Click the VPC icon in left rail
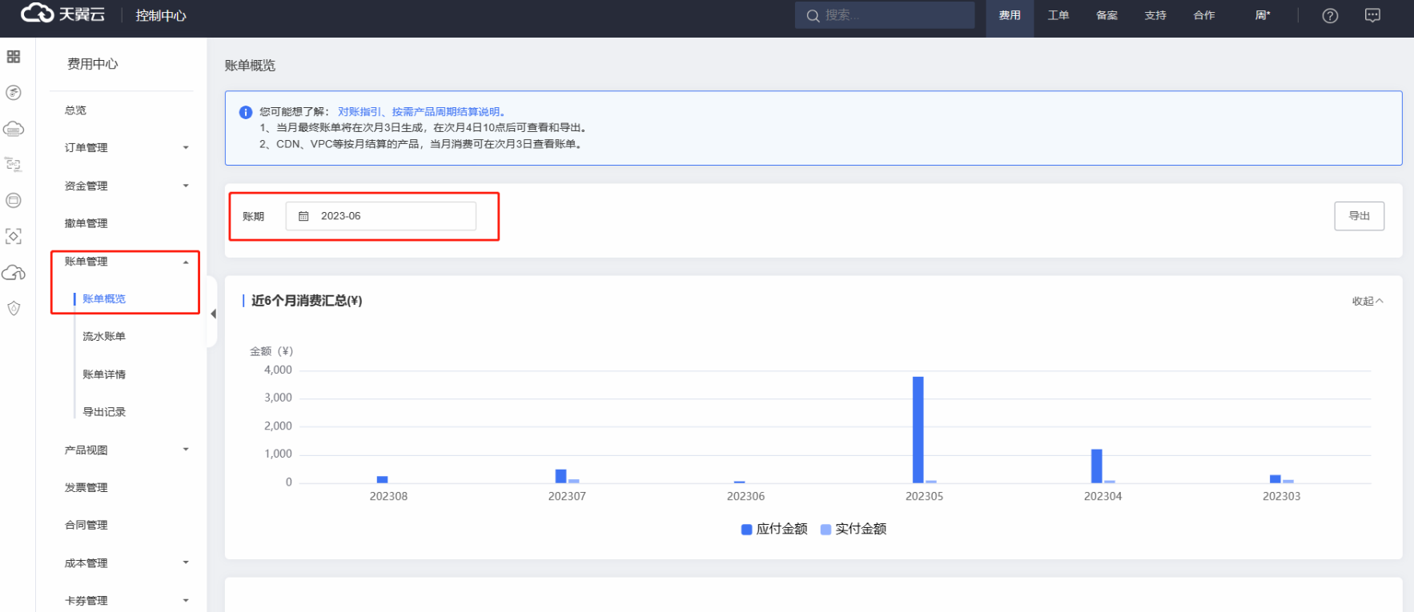Viewport: 1414px width, 612px height. tap(14, 165)
